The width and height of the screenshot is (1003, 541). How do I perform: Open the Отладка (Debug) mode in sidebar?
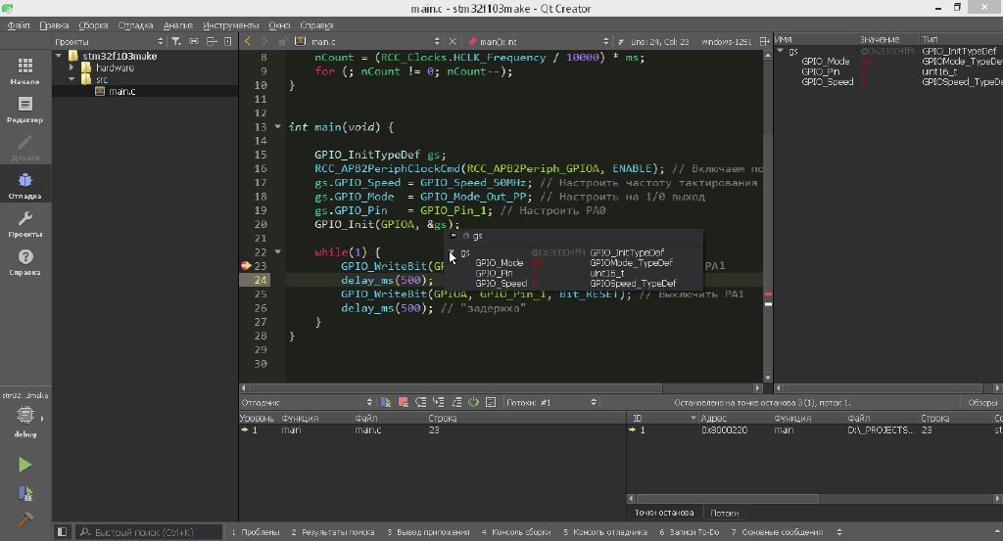coord(25,184)
